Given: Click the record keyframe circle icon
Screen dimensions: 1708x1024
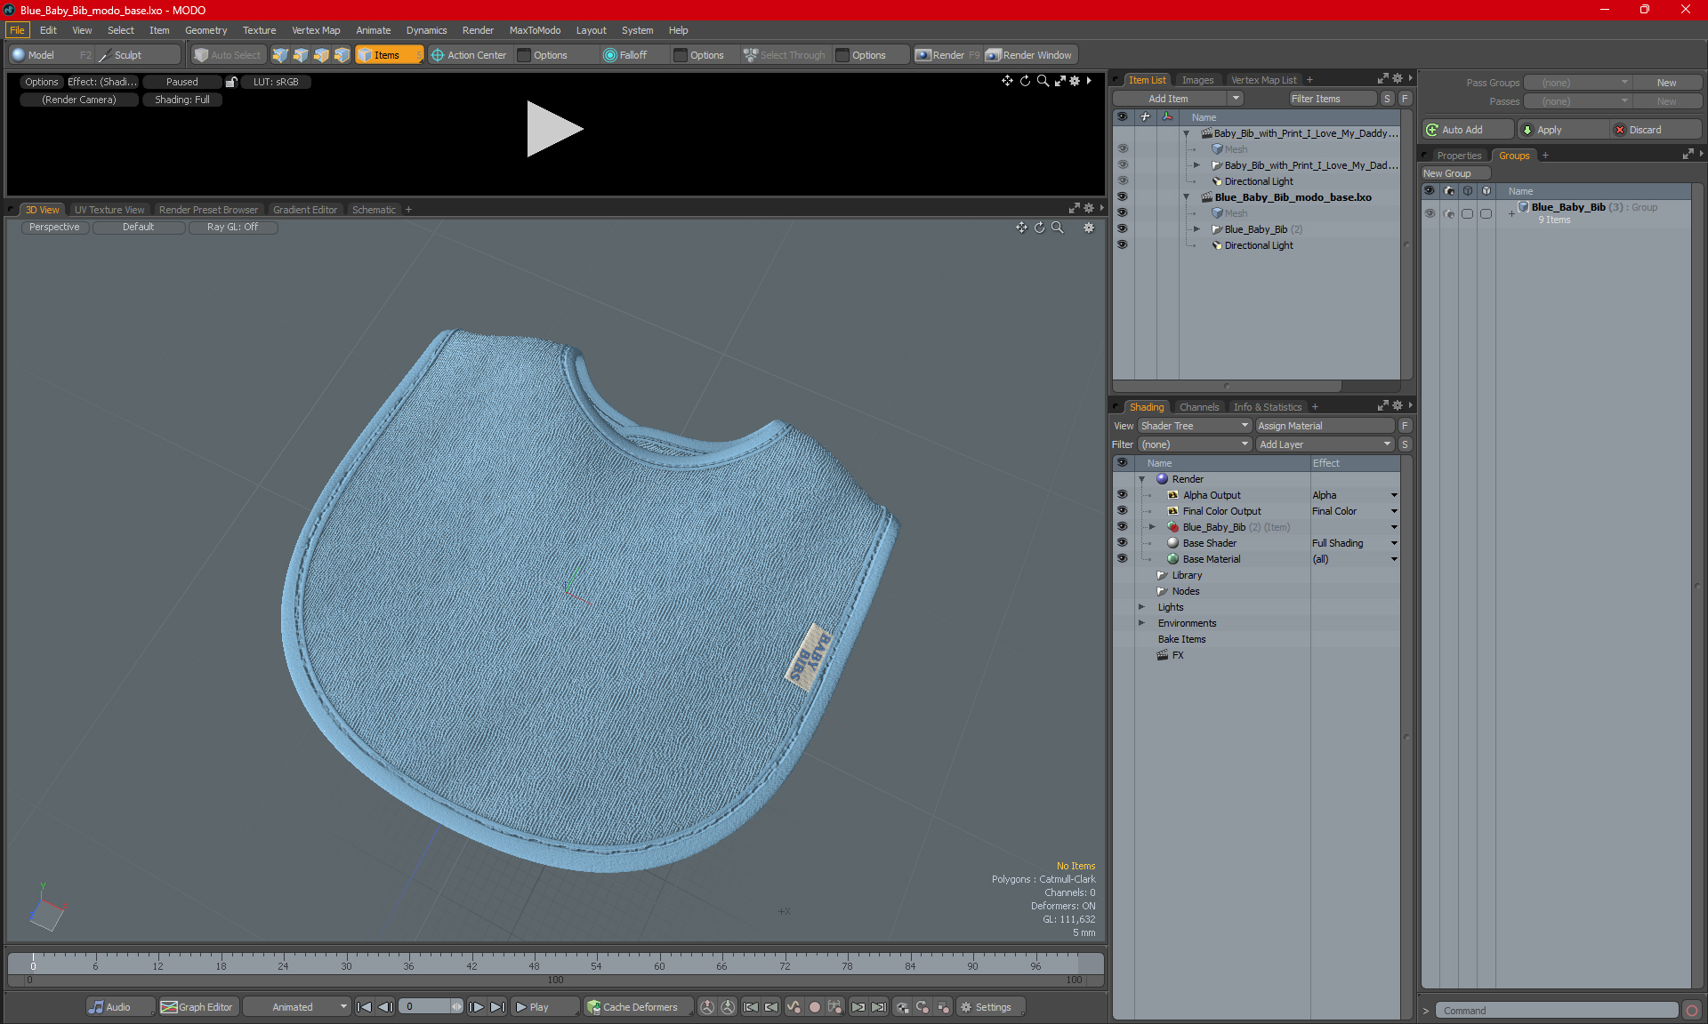Looking at the screenshot, I should point(814,1007).
